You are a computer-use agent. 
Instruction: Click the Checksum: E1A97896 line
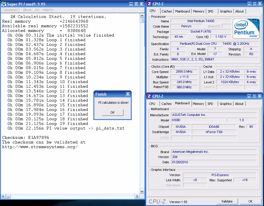pos(26,137)
